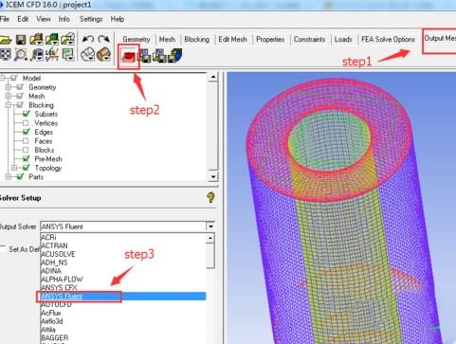Enable the Vertices checkbox in tree
The width and height of the screenshot is (456, 344).
tap(26, 123)
